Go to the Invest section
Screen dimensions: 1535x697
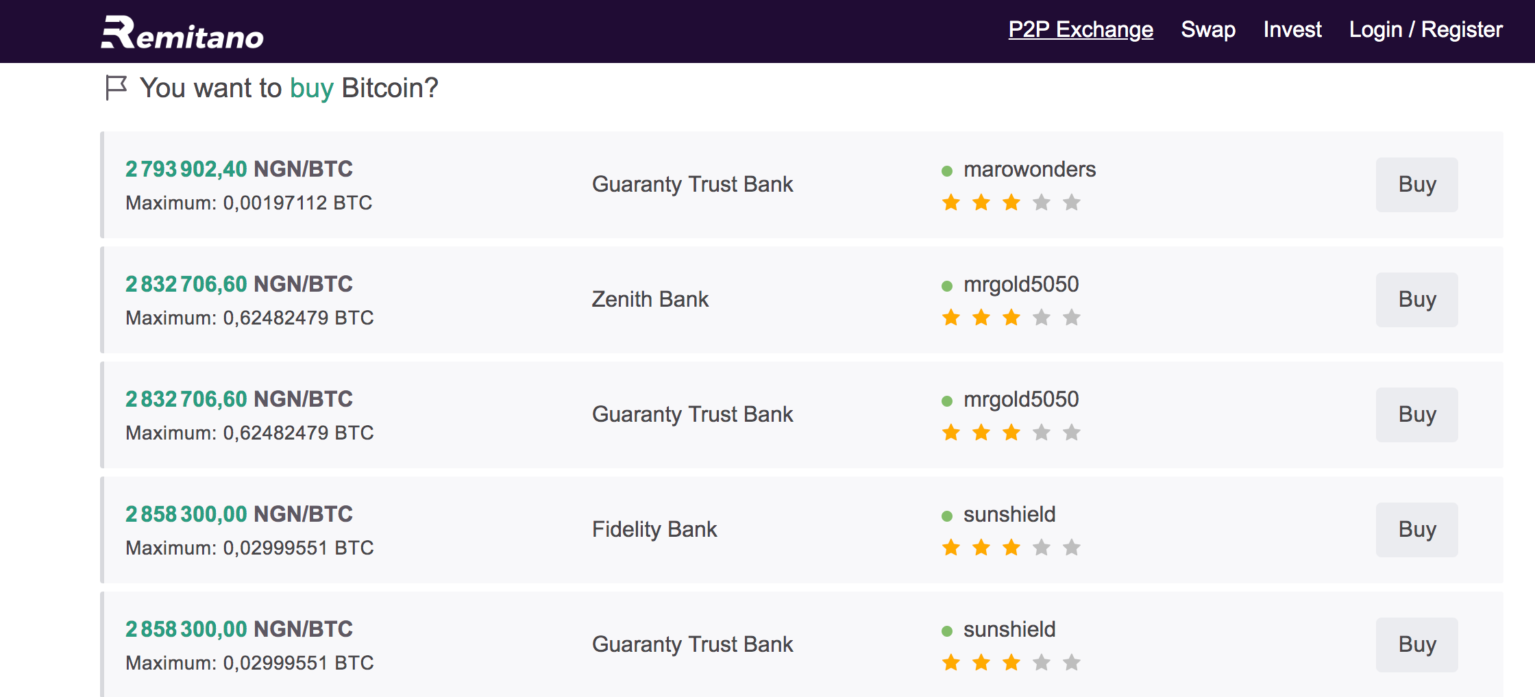pyautogui.click(x=1292, y=29)
